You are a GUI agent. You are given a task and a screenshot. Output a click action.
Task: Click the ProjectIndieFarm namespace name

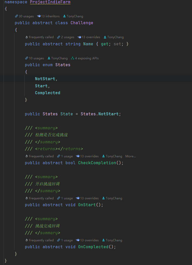click(x=50, y=2)
